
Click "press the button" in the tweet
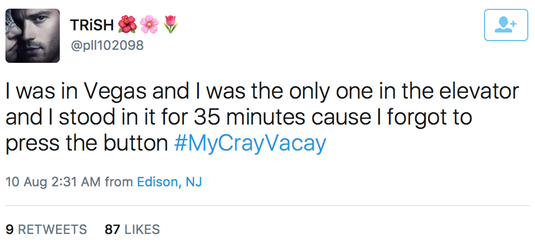pyautogui.click(x=86, y=144)
